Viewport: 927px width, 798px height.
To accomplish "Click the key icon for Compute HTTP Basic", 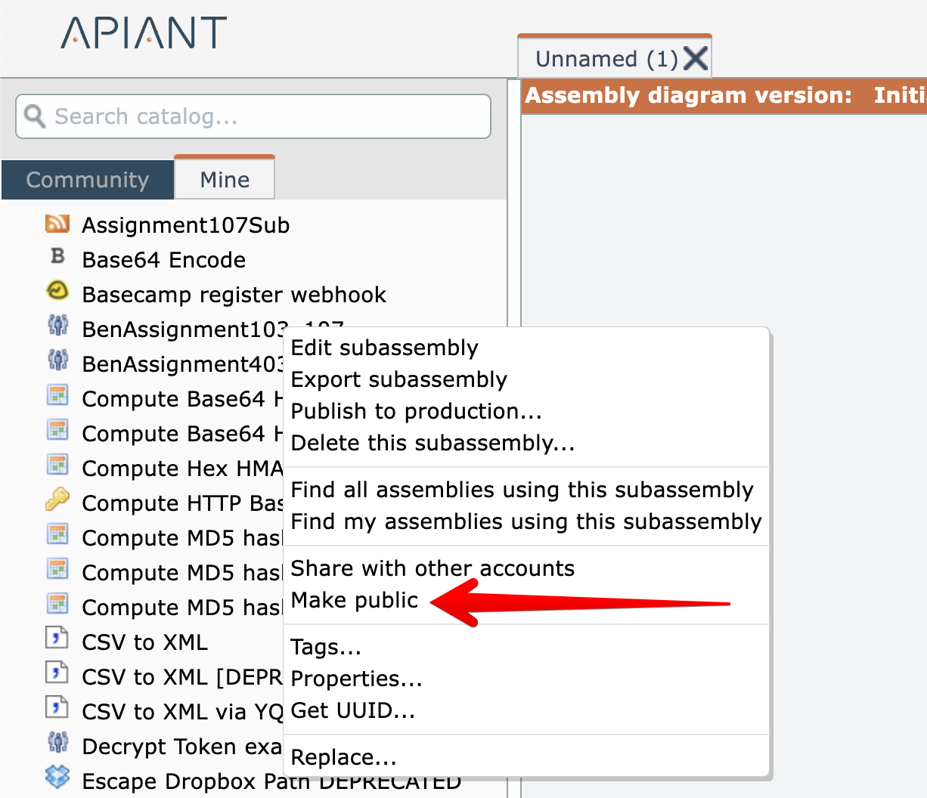I will tap(57, 500).
